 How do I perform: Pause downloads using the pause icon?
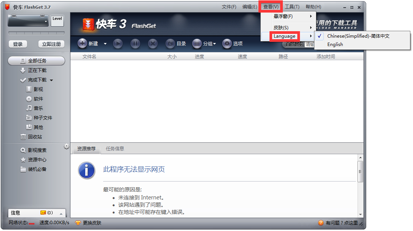(135, 44)
